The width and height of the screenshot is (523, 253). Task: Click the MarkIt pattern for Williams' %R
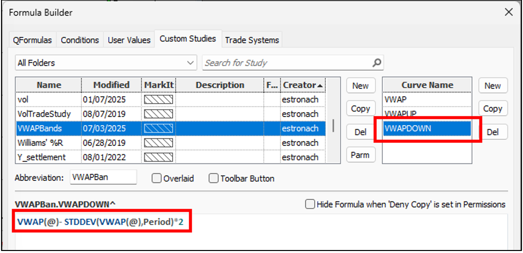(159, 143)
